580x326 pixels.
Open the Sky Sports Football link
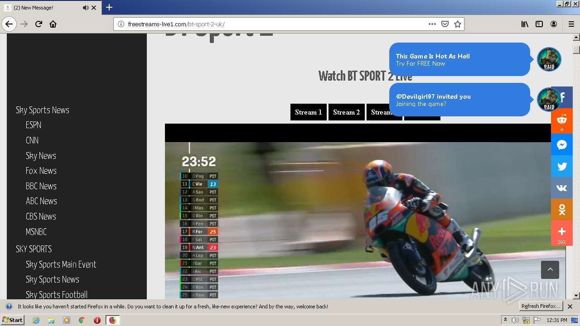click(57, 295)
